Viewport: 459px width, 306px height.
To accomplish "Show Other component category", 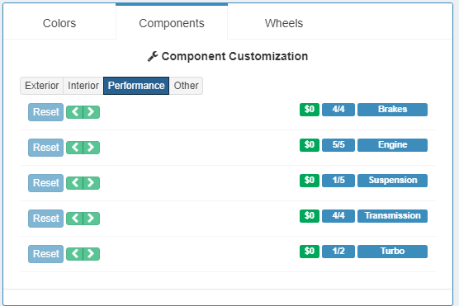I will pyautogui.click(x=186, y=86).
